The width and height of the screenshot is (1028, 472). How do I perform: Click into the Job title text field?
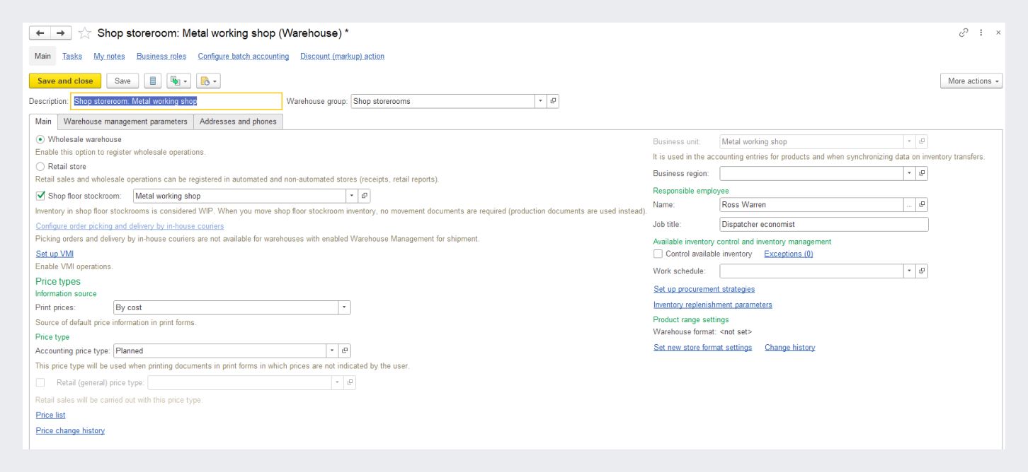[823, 225]
